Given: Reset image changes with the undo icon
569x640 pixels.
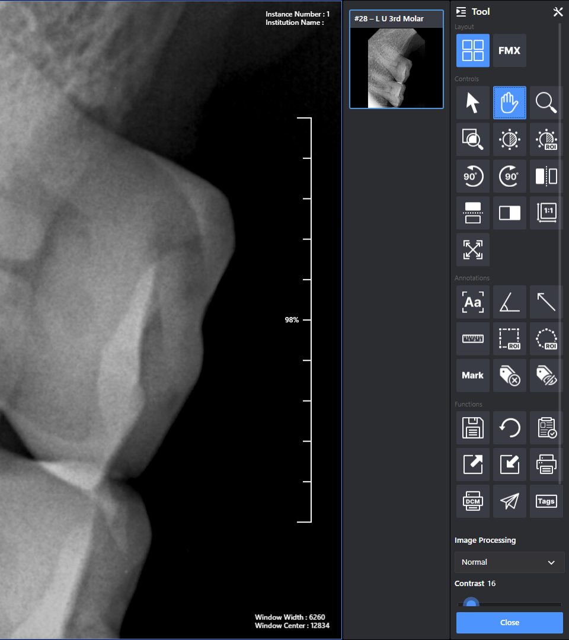Looking at the screenshot, I should tap(509, 428).
